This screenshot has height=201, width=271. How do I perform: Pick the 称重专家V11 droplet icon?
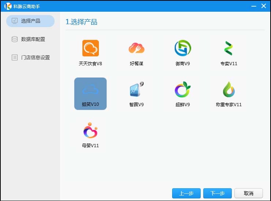(229, 89)
